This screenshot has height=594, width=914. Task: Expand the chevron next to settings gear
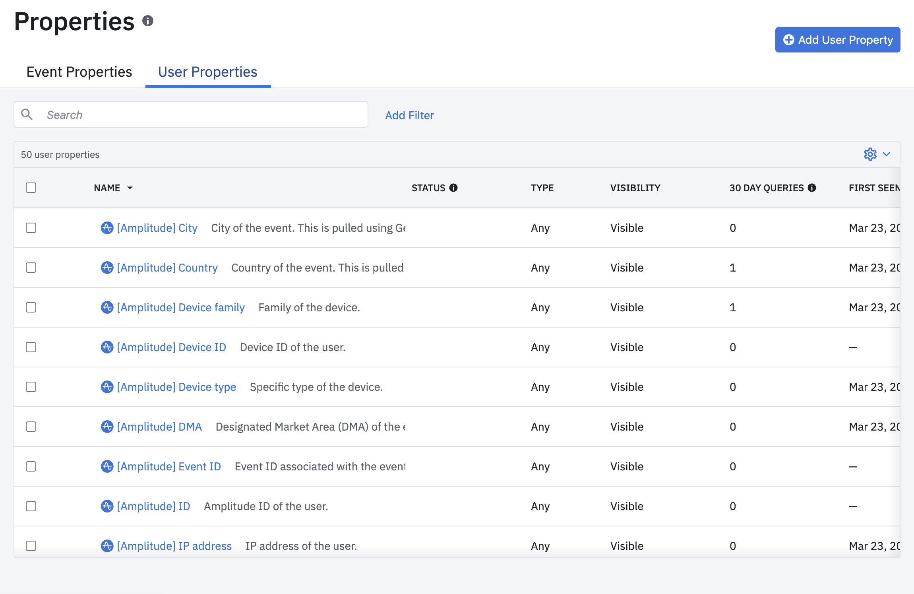point(887,154)
